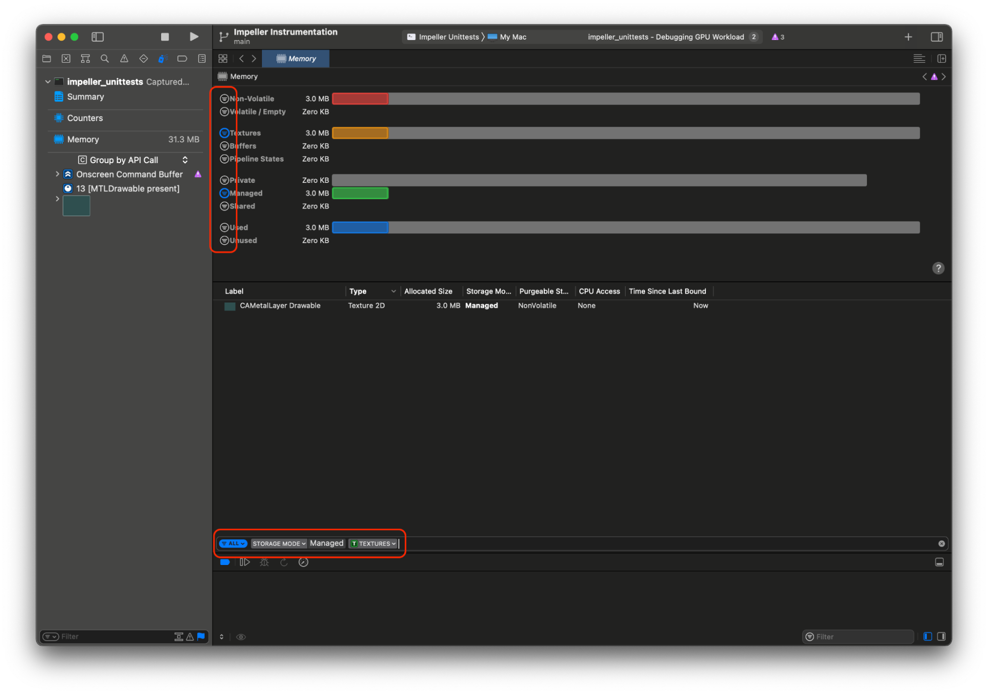Open the ALL filter scope dropdown
The width and height of the screenshot is (988, 694).
coord(233,543)
